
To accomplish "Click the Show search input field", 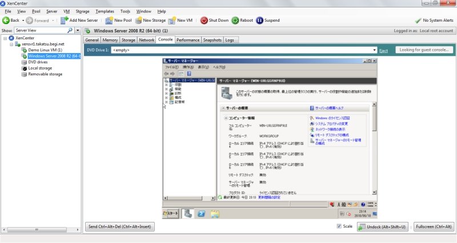I will point(41,30).
